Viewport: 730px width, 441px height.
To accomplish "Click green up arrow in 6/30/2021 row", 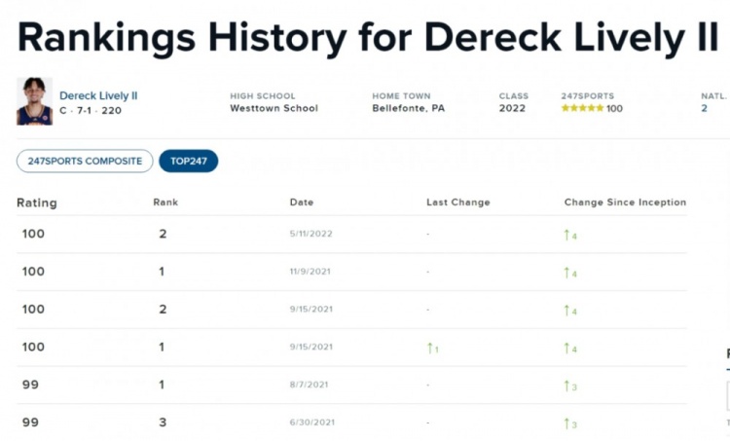I will (567, 423).
